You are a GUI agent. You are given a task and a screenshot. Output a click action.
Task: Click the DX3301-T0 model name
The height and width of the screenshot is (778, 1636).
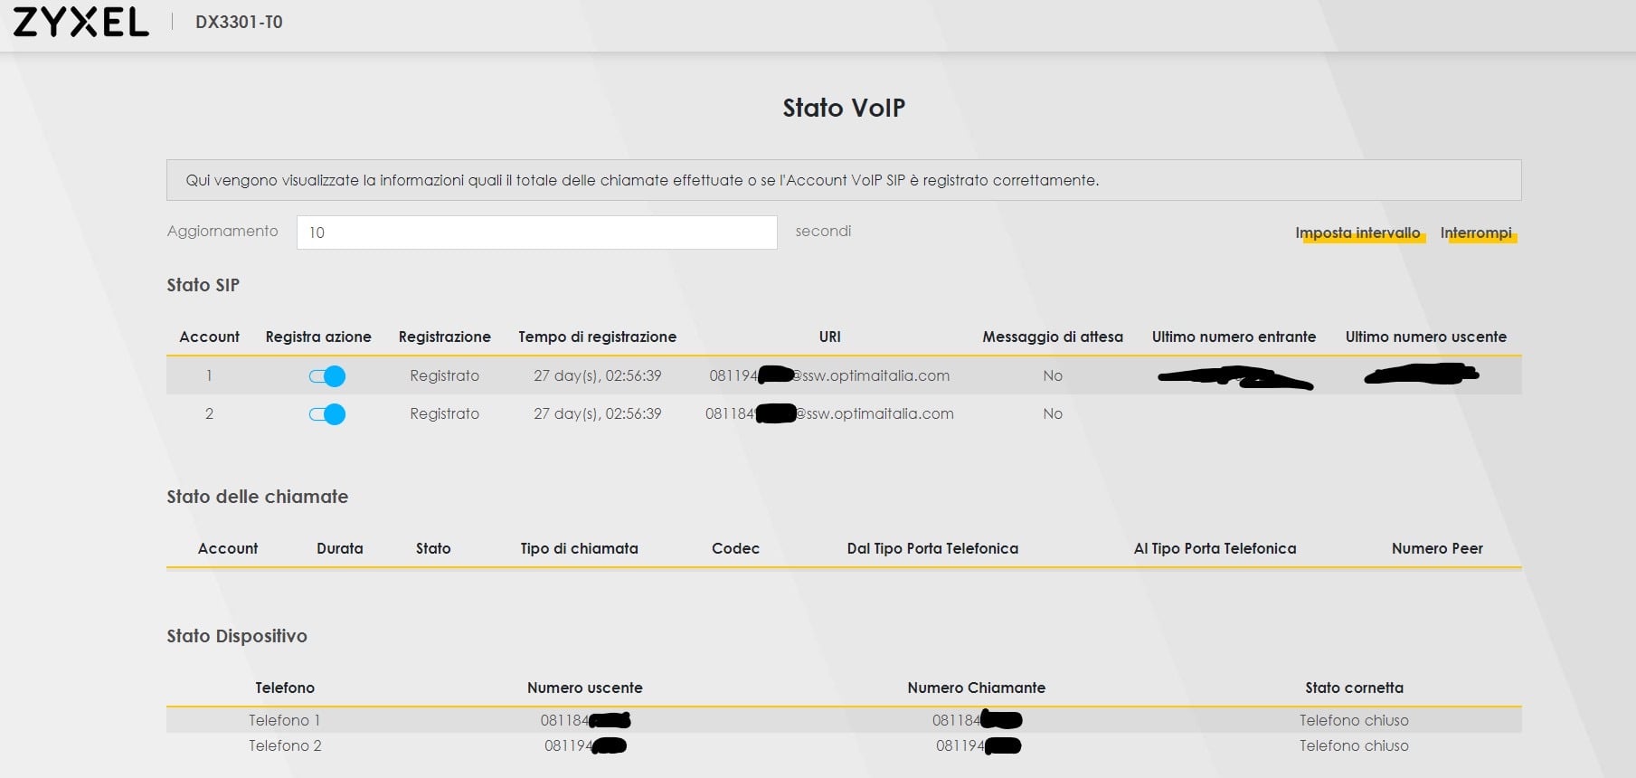[x=239, y=22]
